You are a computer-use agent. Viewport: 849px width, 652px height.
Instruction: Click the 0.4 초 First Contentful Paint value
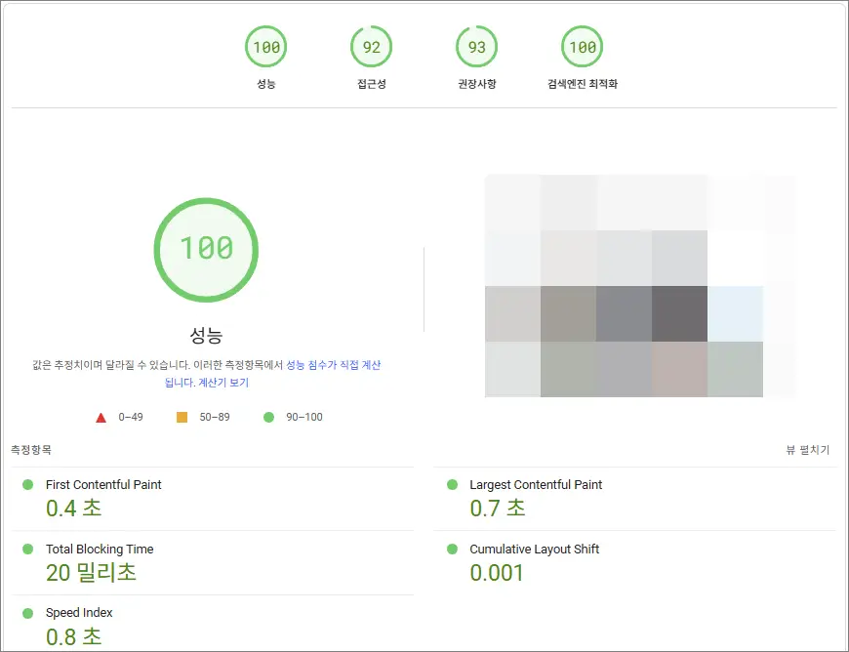click(73, 509)
